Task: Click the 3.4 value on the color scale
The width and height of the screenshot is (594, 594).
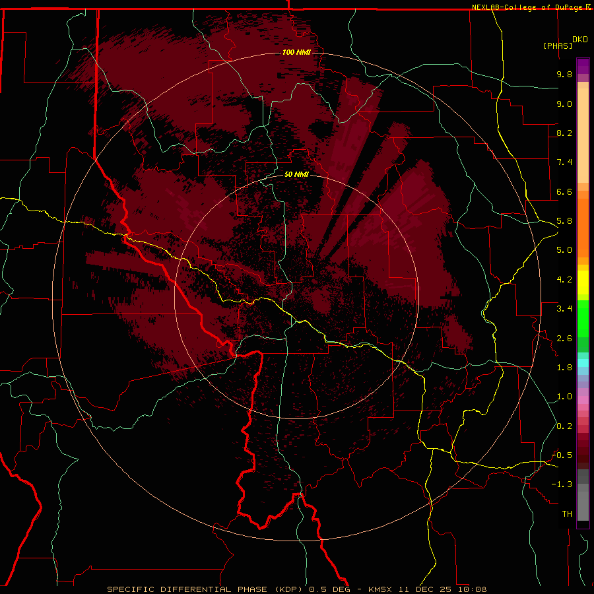Action: click(x=564, y=309)
